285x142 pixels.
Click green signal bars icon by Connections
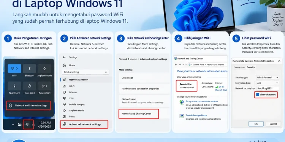pos(217,87)
